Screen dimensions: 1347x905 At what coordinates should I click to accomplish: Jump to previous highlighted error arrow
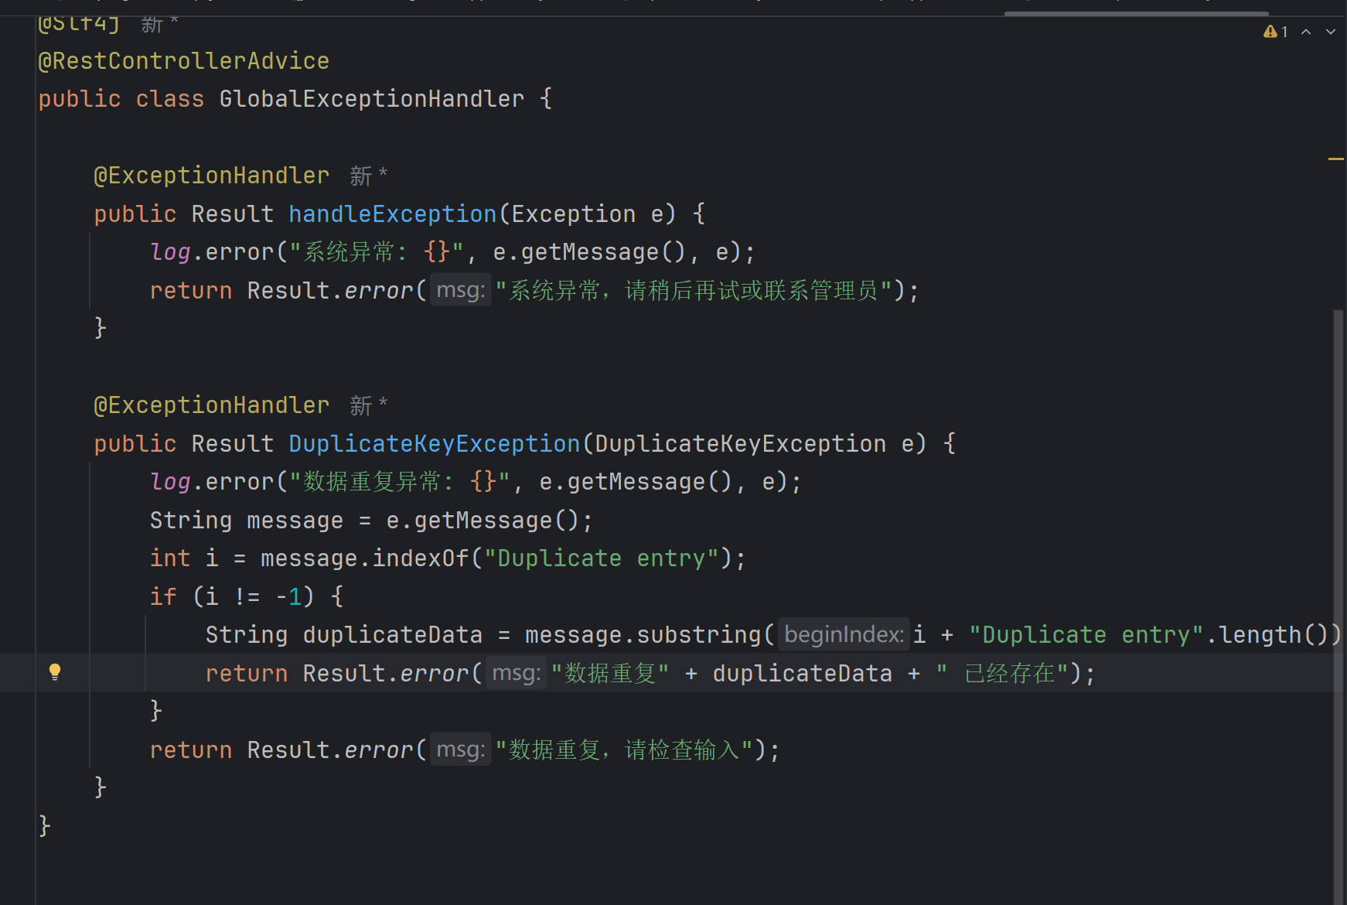(1306, 32)
